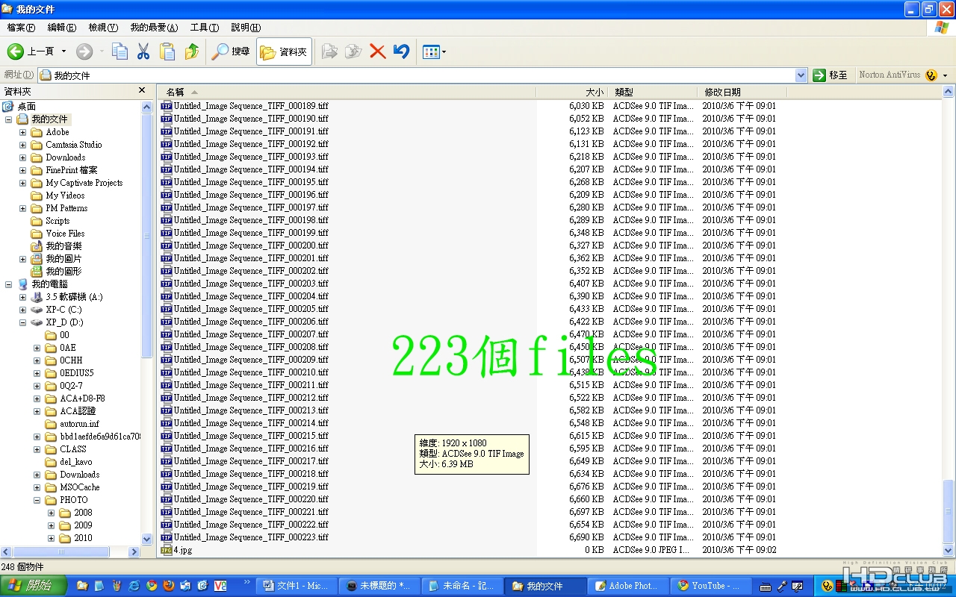The image size is (956, 597).
Task: Switch to Adobe Phot... taskbar button
Action: (x=628, y=586)
